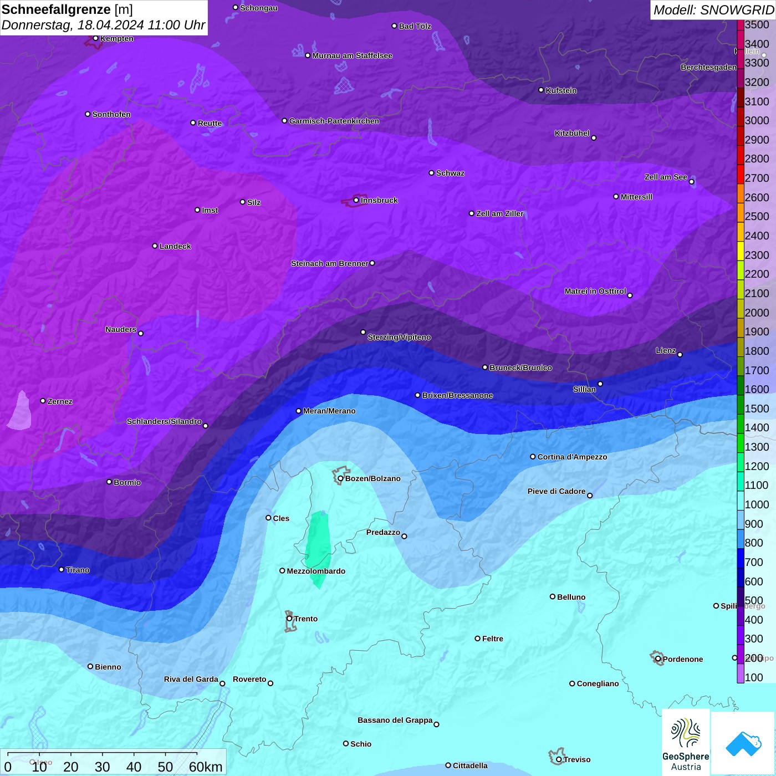Click the 100 light purple legend swatch
The height and width of the screenshot is (776, 776).
[741, 673]
